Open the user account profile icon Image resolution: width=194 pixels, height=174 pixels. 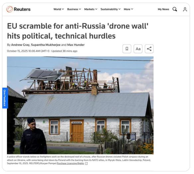click(x=185, y=9)
